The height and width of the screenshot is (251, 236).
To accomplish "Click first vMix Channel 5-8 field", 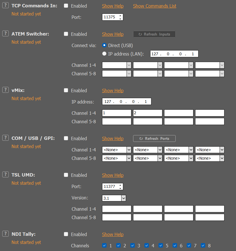I will point(117,122).
